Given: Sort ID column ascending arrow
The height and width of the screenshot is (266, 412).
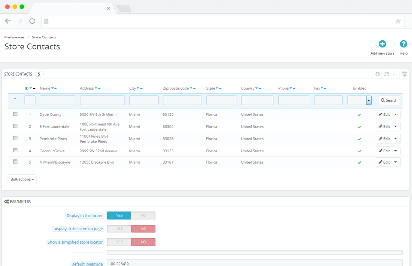Looking at the screenshot, I should (x=34, y=88).
